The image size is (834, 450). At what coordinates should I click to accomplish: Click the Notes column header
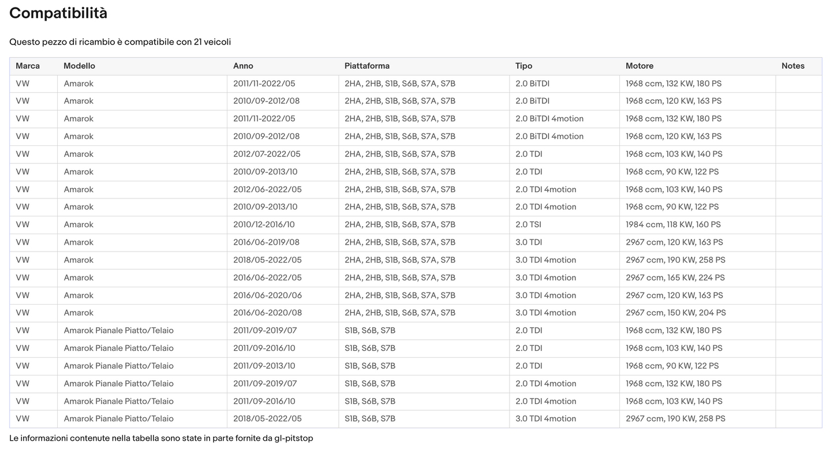(x=793, y=66)
